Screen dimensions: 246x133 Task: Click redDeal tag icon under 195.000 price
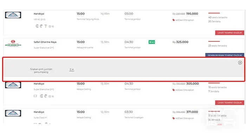174,20
